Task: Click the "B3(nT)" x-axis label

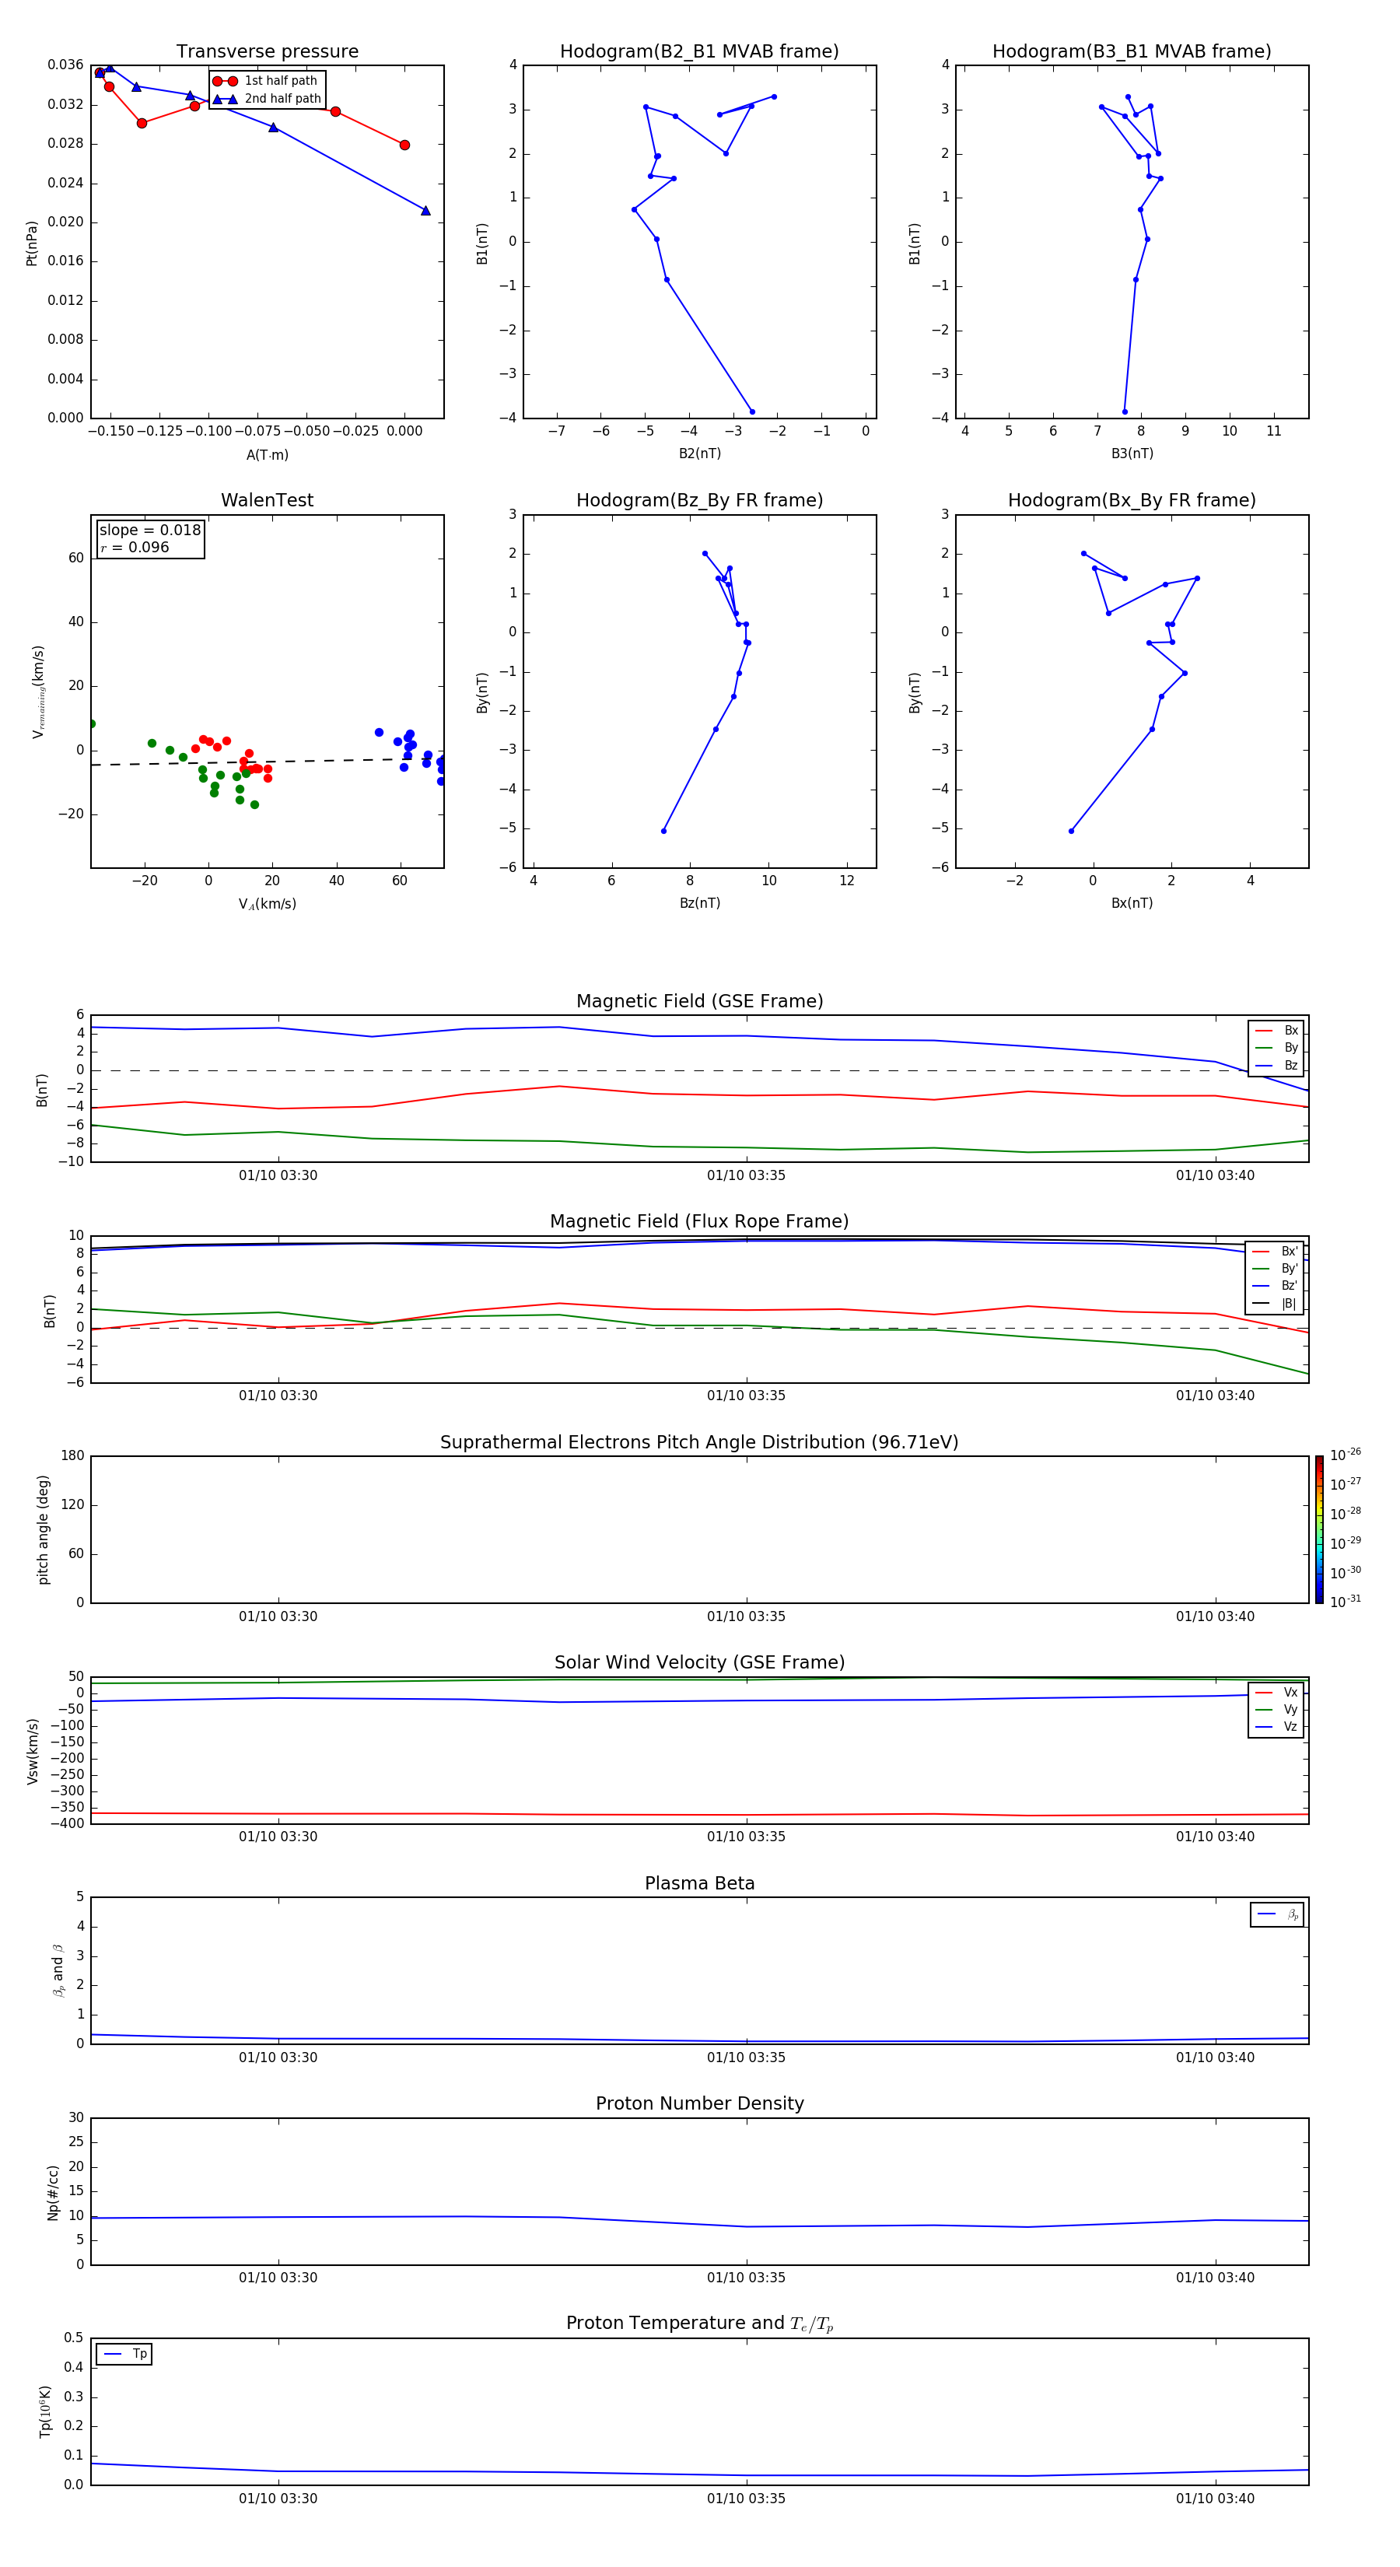Action: [x=1132, y=454]
